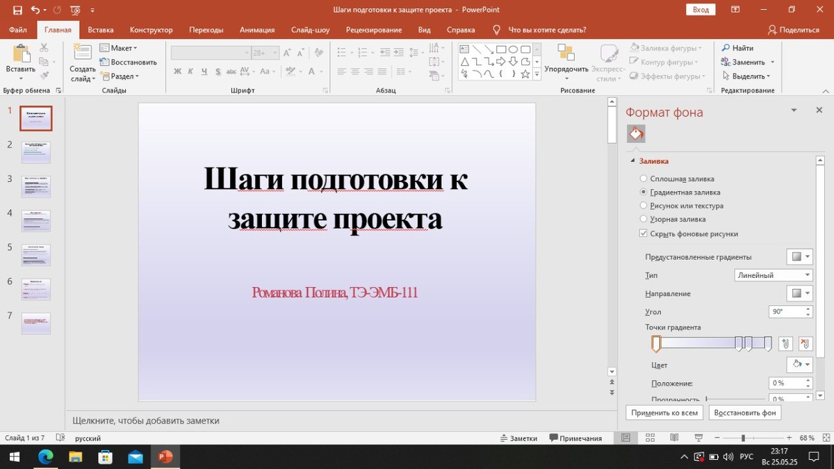
Task: Click the zoom slider in the status bar
Action: point(743,438)
